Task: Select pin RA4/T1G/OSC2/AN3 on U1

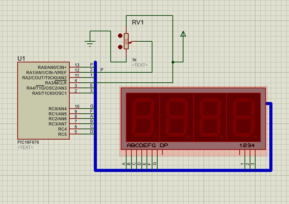Action: pos(47,88)
